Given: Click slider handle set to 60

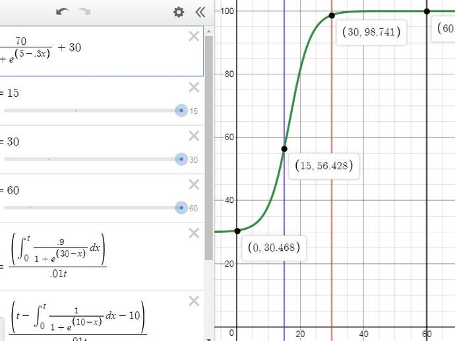Looking at the screenshot, I should click(181, 208).
